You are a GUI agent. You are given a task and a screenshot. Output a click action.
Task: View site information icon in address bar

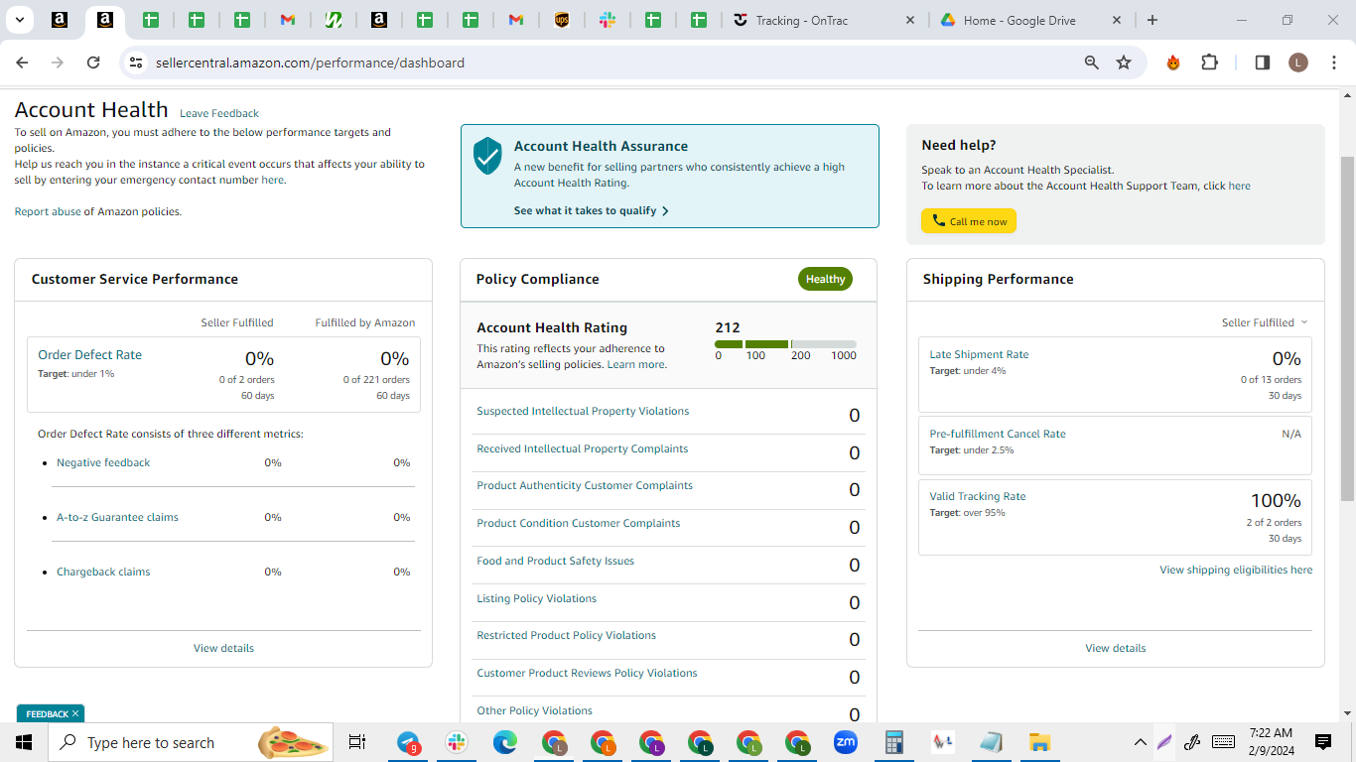[136, 63]
